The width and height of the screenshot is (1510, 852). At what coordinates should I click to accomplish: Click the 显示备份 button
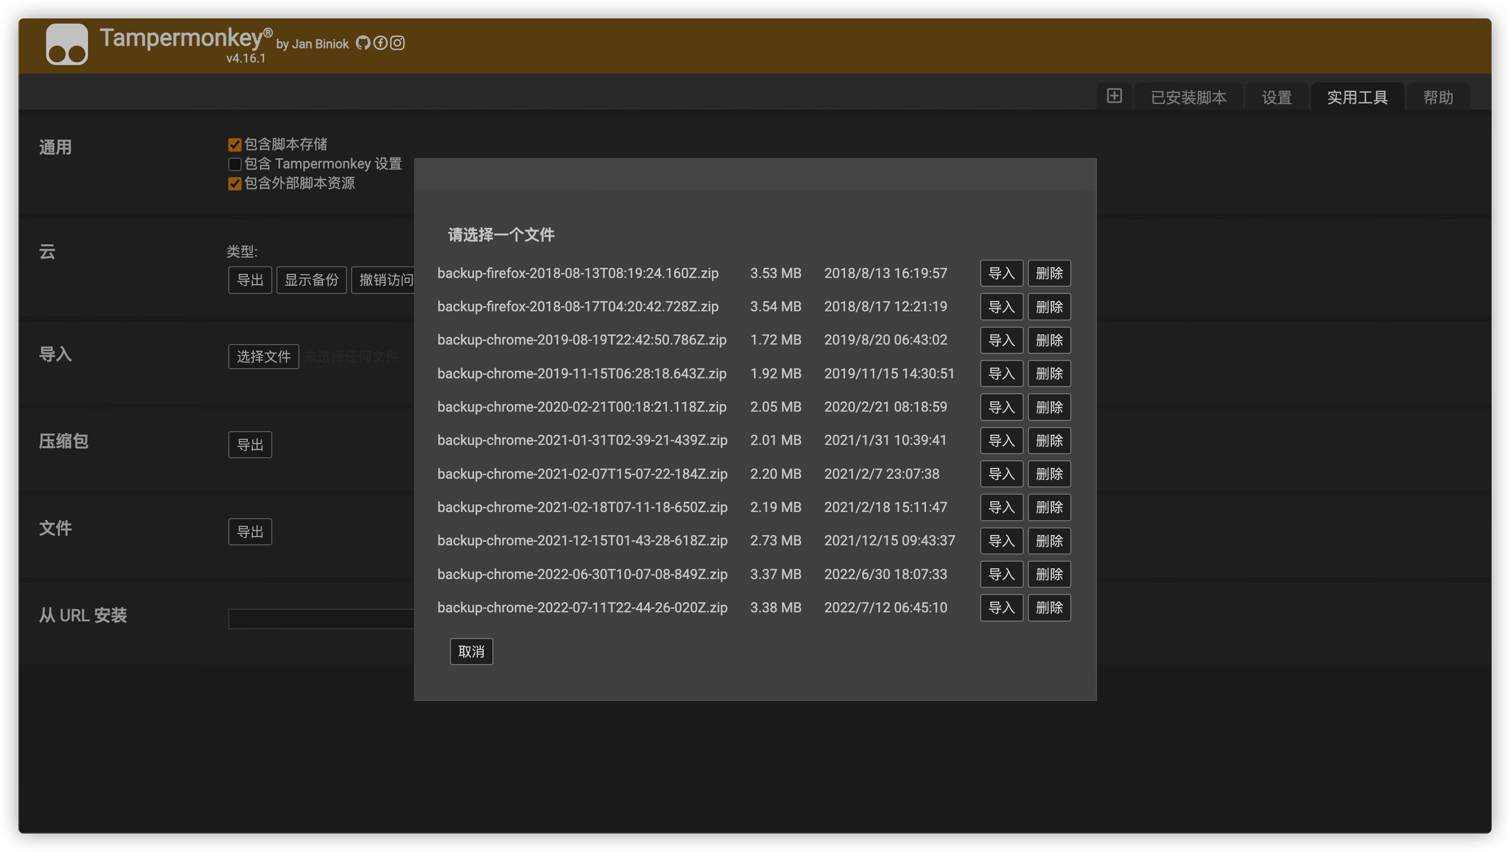(x=311, y=280)
